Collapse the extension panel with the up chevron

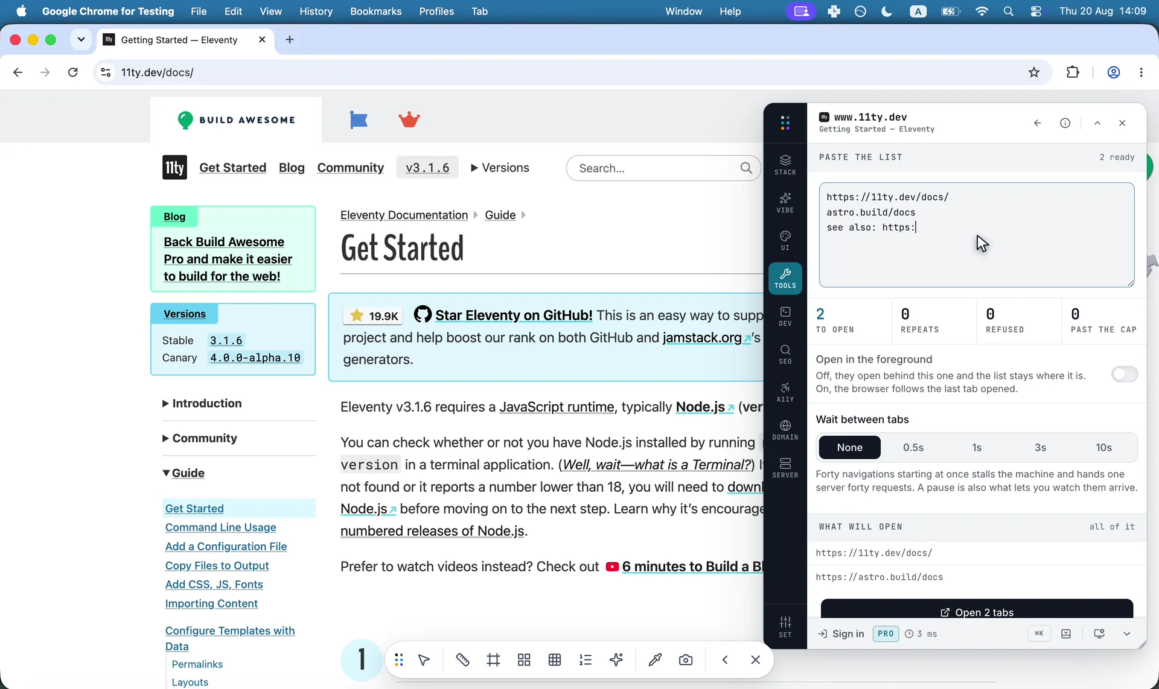[1097, 123]
